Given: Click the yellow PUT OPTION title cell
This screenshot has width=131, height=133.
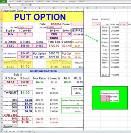Looking at the screenshot, I should (x=43, y=17).
